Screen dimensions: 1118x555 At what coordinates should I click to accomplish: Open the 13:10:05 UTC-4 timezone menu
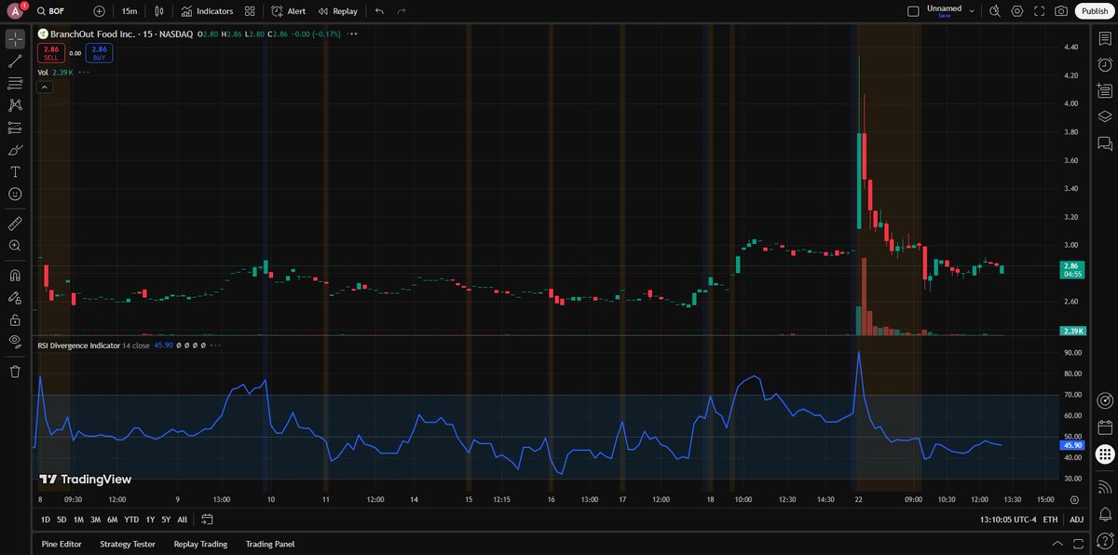tap(1007, 520)
